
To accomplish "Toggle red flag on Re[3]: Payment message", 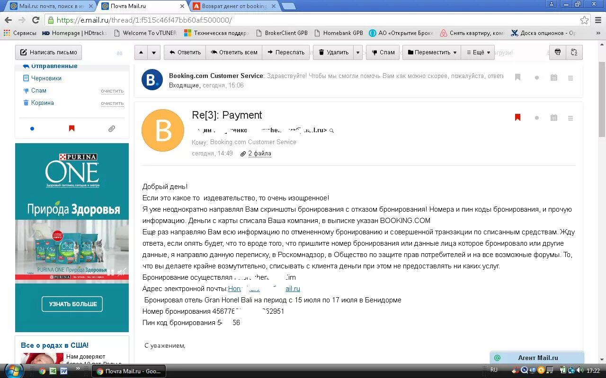I will [517, 118].
